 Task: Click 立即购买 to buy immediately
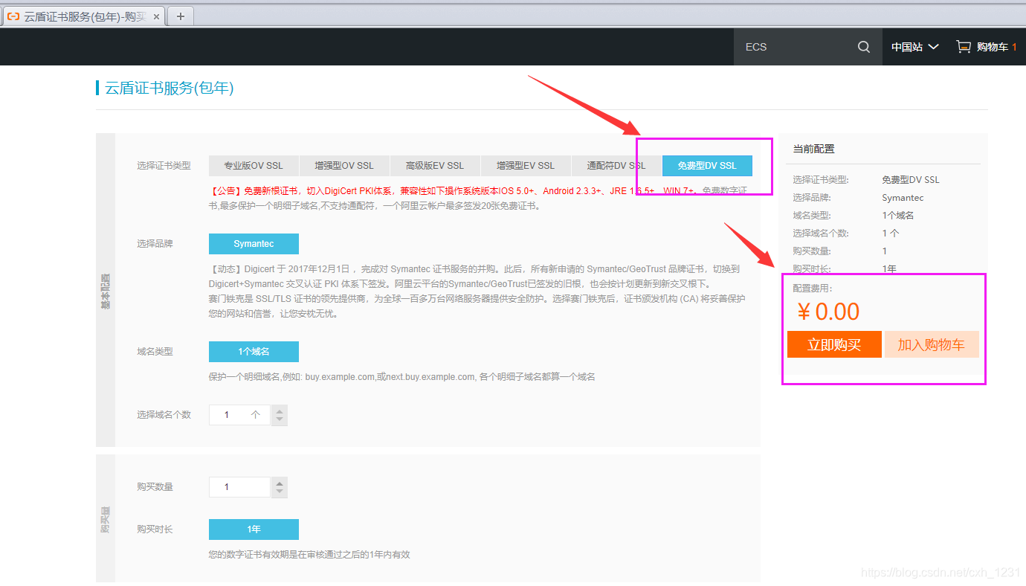833,344
